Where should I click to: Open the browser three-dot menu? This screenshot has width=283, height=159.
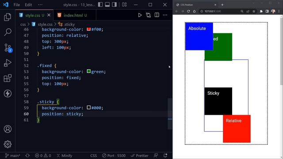(279, 11)
